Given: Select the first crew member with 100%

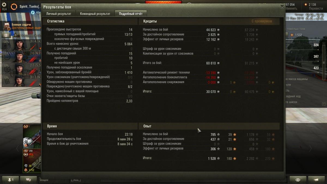Looking at the screenshot, I should click(21, 45).
